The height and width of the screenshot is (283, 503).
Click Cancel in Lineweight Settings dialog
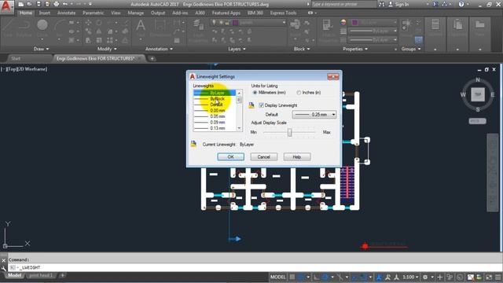264,157
